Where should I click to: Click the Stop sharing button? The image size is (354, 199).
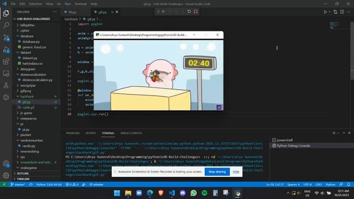(x=217, y=172)
